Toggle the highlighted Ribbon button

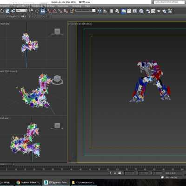click(124, 11)
